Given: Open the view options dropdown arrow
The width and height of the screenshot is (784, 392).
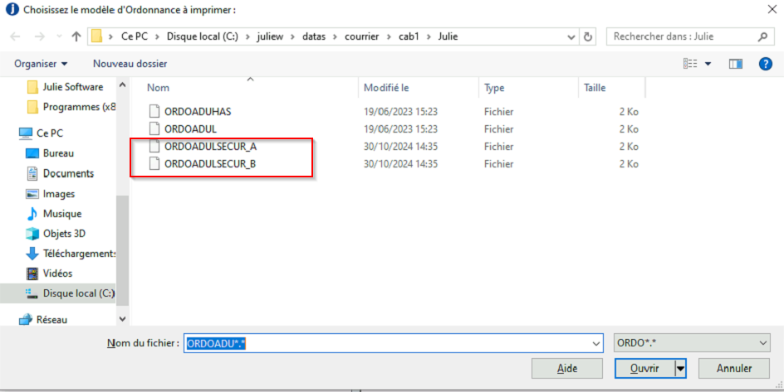Looking at the screenshot, I should 708,64.
